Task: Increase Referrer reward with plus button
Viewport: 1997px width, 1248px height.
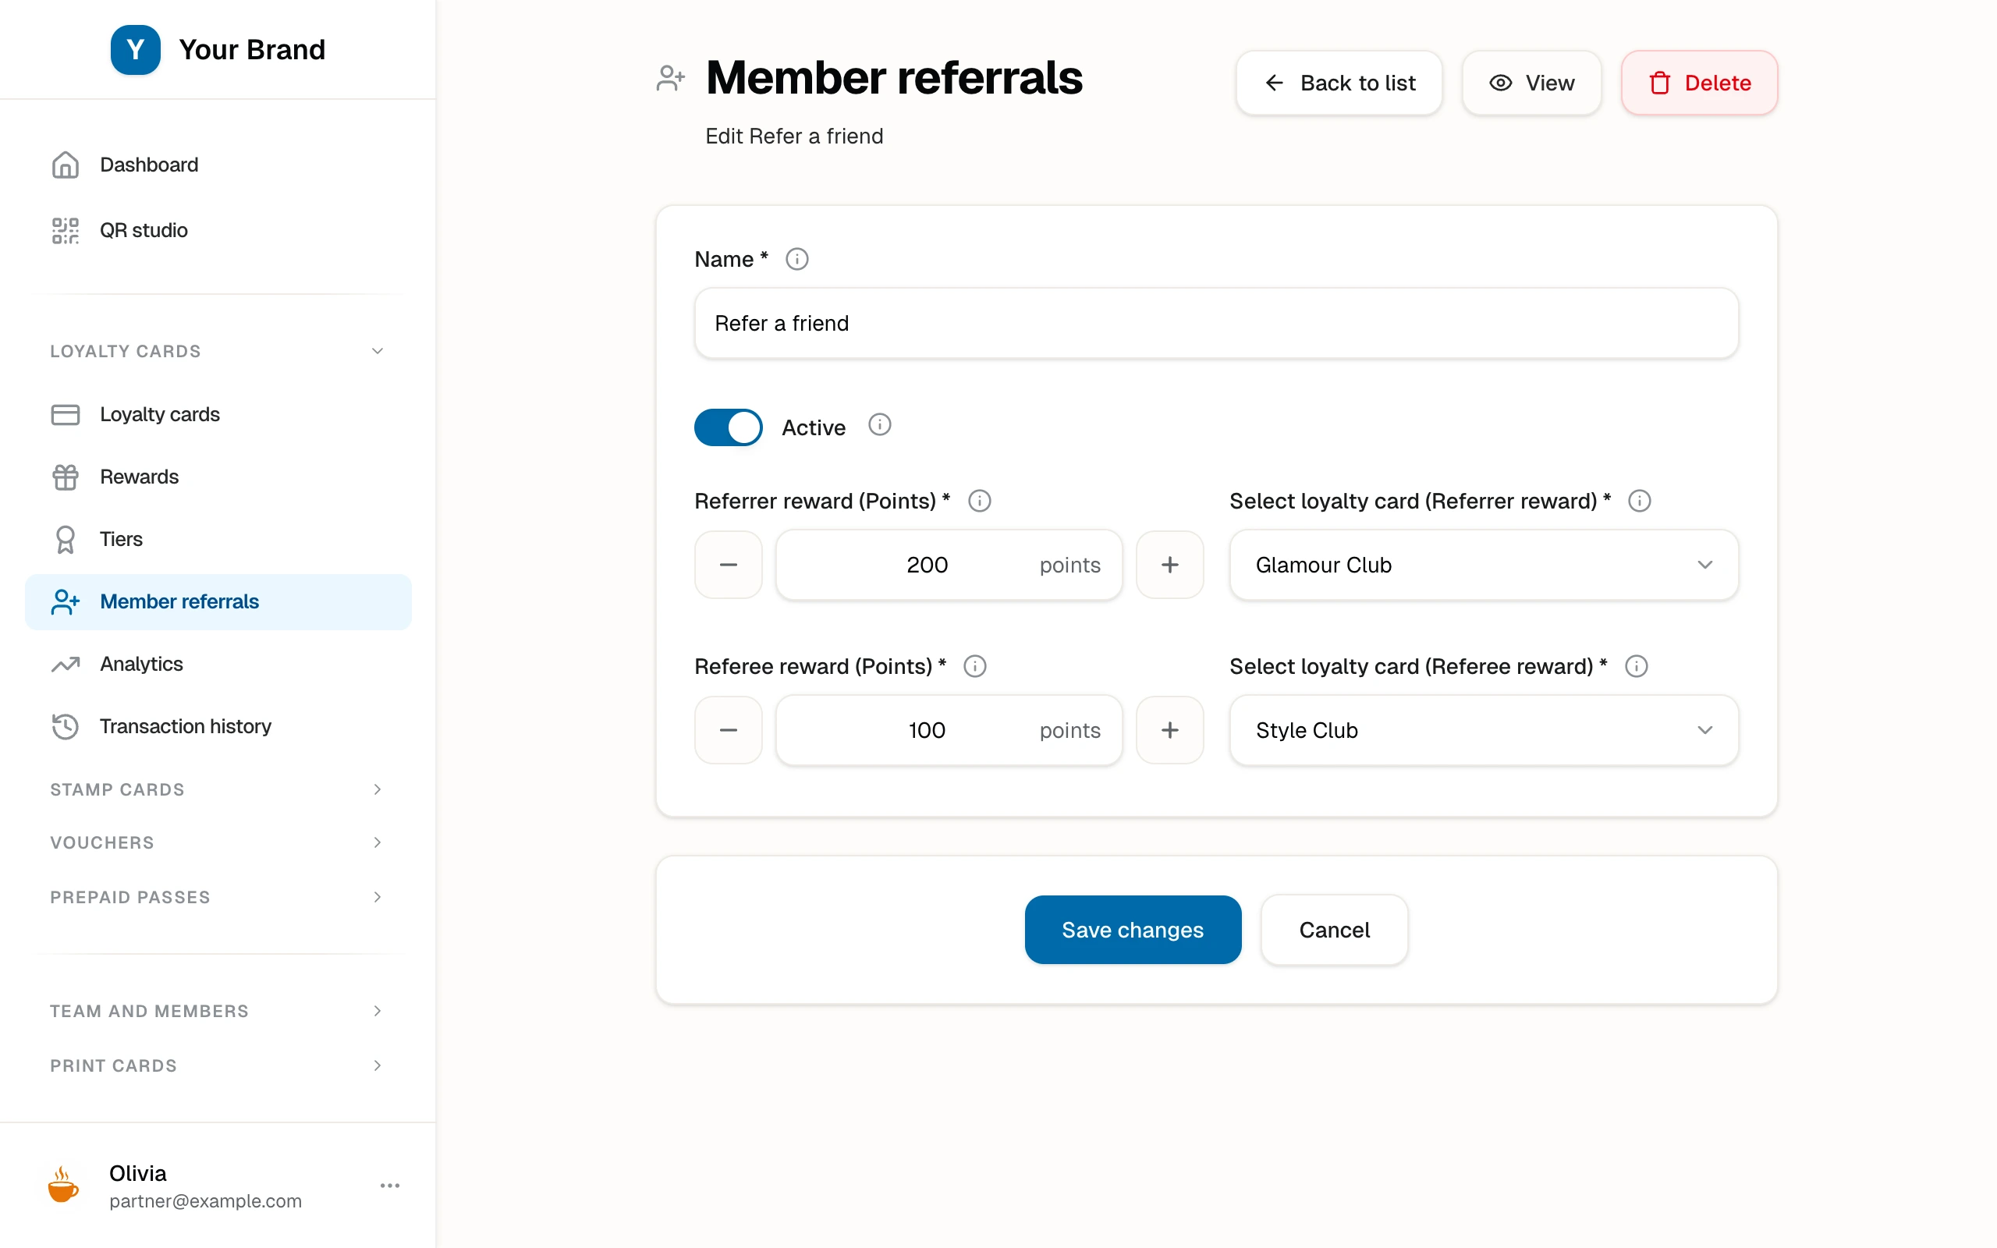Action: [x=1169, y=565]
